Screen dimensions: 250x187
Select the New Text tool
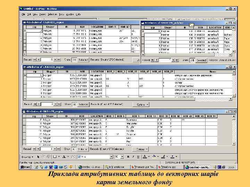[64, 157]
